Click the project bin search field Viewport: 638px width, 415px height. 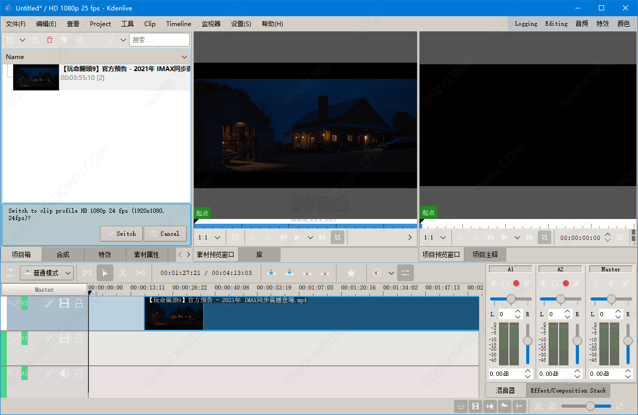(x=159, y=40)
